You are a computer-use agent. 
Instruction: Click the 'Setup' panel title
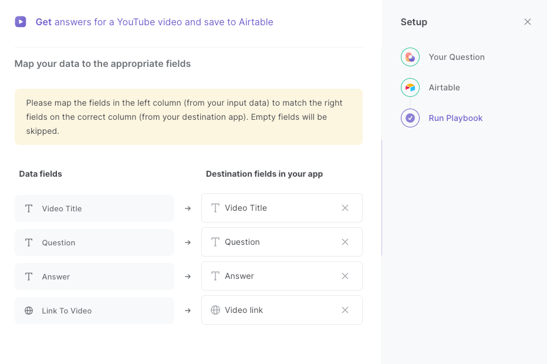[414, 22]
